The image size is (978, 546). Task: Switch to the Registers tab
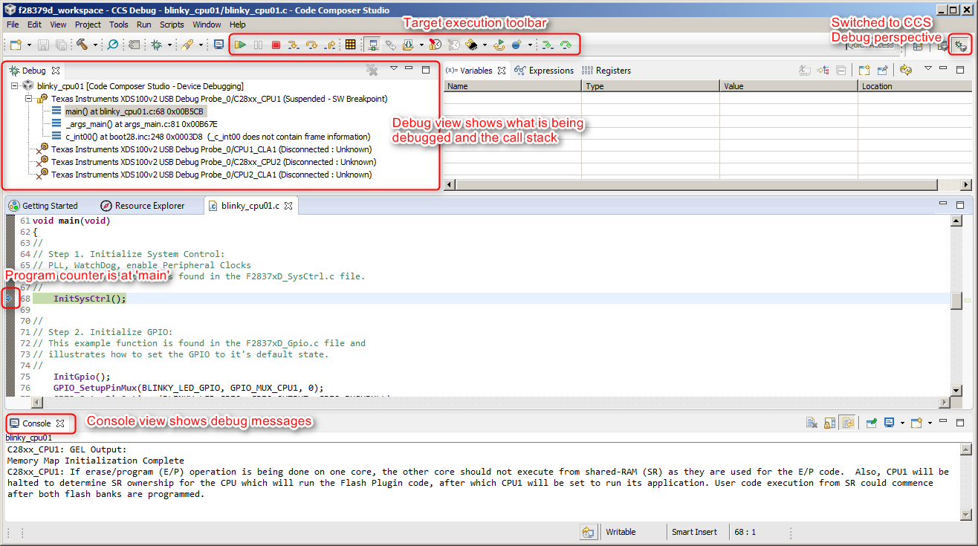coord(606,71)
